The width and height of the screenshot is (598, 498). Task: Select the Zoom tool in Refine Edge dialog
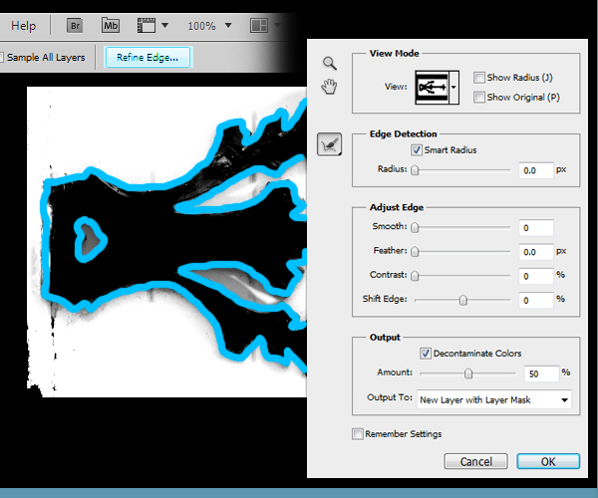[330, 64]
